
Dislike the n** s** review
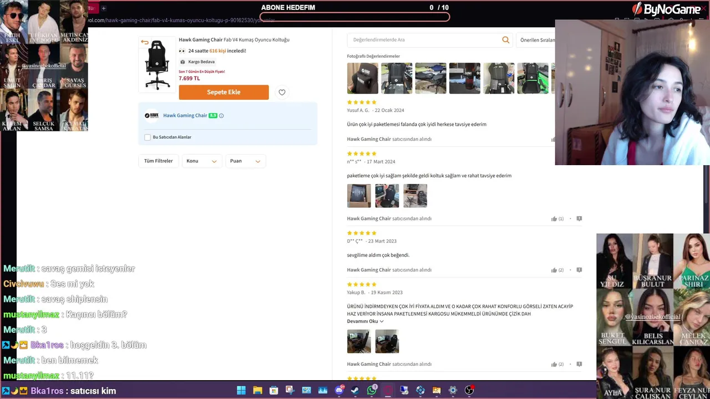click(x=579, y=219)
